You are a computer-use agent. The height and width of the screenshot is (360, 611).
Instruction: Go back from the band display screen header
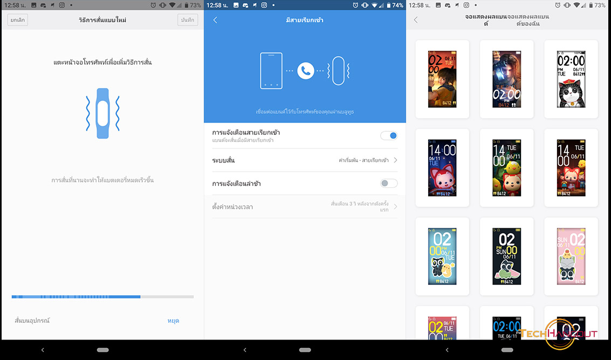coord(416,20)
